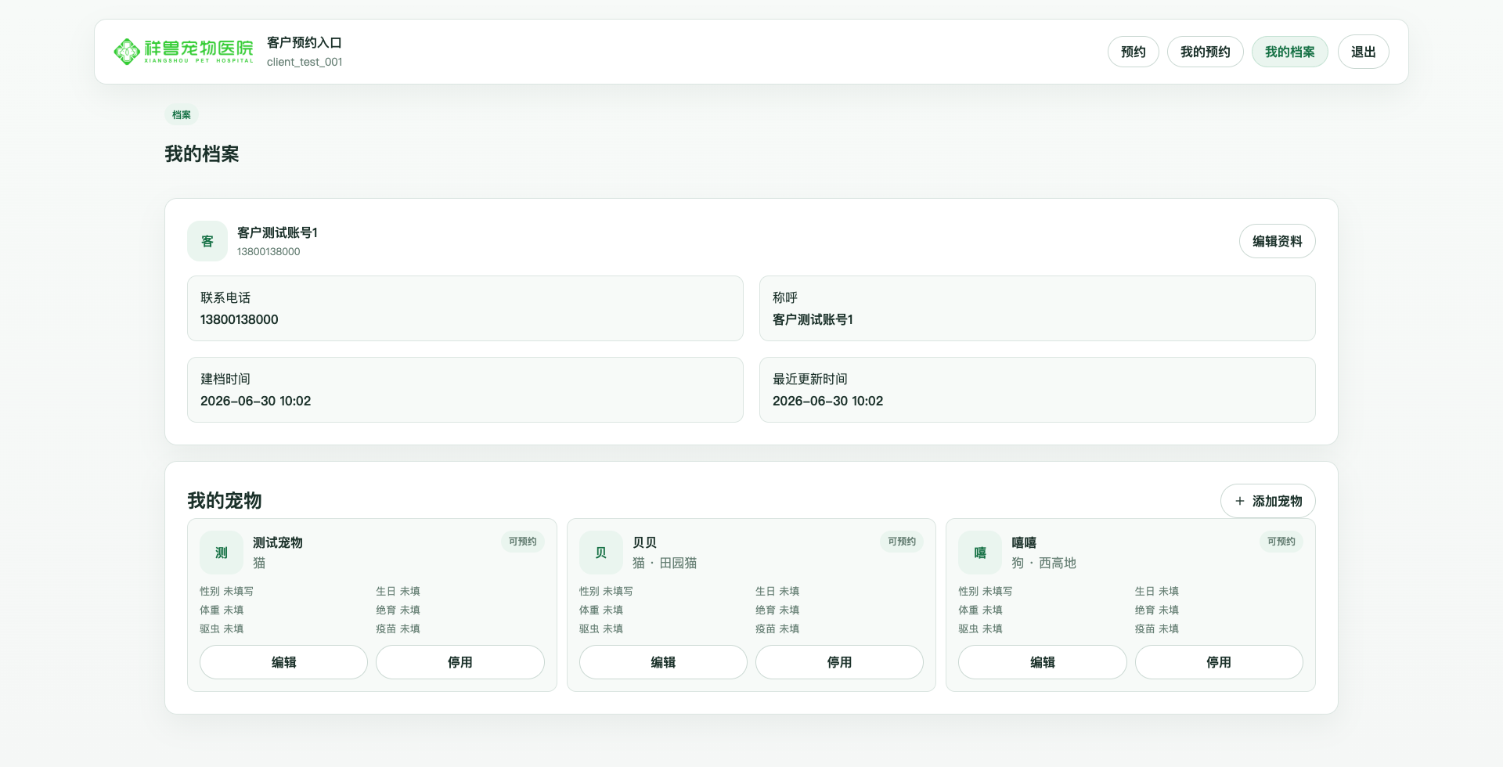
Task: Click the 测 pet avatar icon
Action: coord(222,553)
